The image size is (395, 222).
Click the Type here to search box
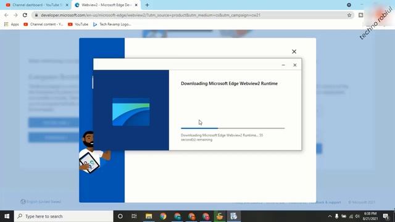[x=64, y=216]
